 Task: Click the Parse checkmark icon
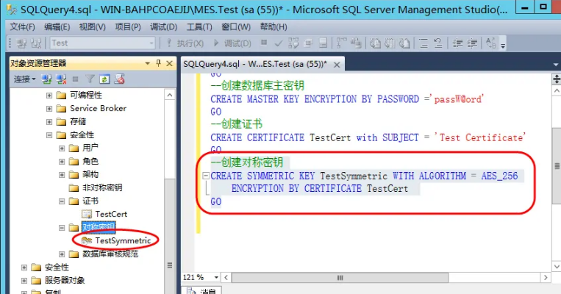tap(279, 43)
